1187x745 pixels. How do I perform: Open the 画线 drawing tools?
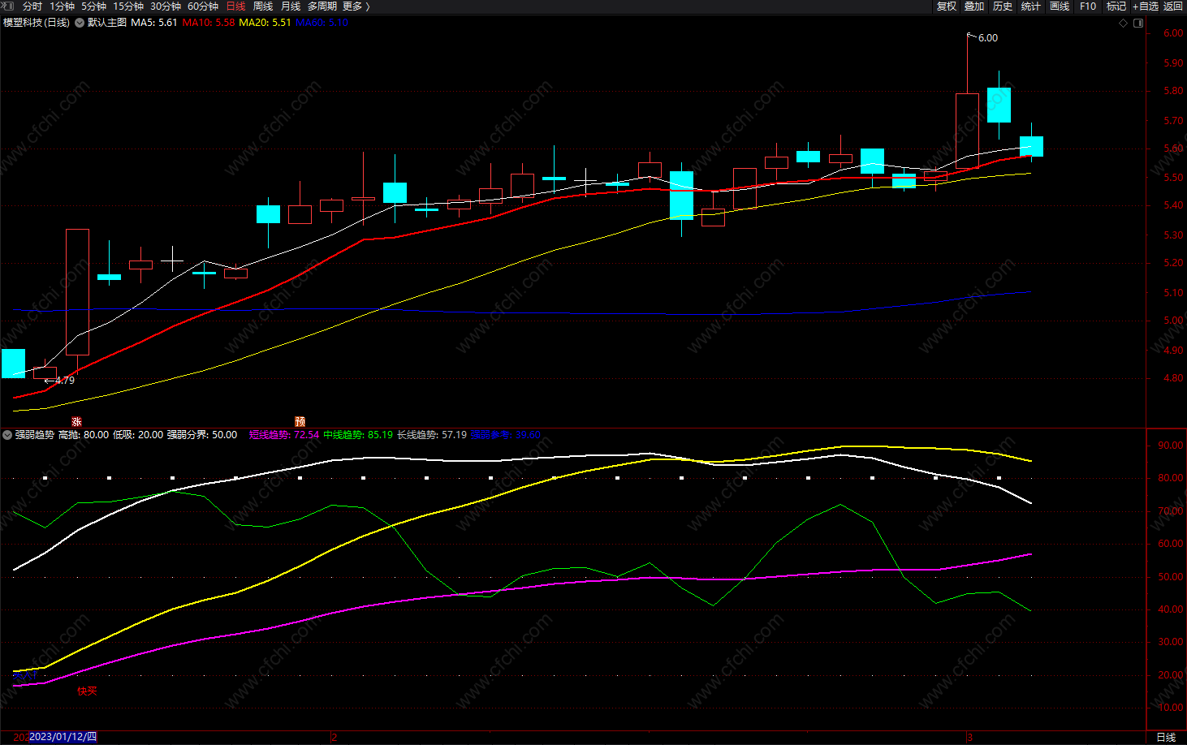tap(1060, 6)
